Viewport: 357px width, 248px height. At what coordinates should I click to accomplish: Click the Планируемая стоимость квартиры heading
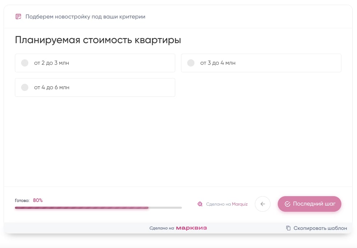coord(98,40)
